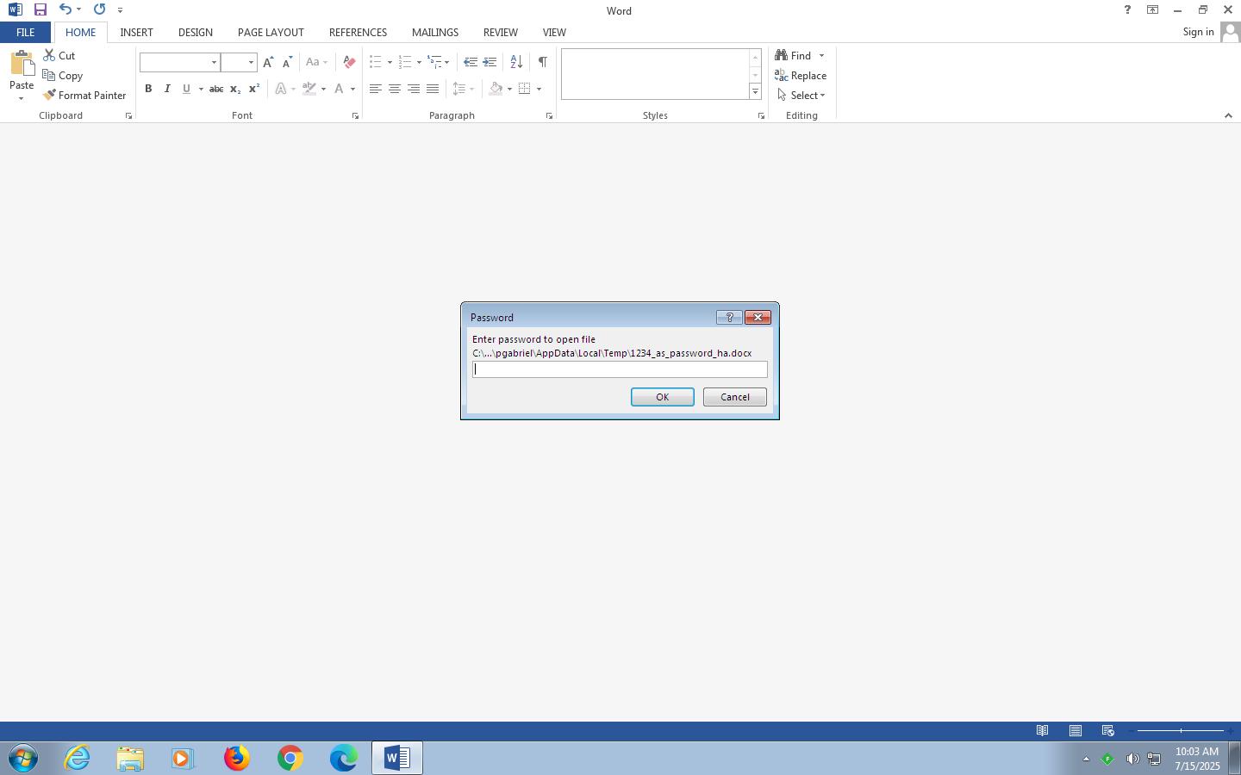Open the Underline style dropdown arrow

pyautogui.click(x=201, y=89)
